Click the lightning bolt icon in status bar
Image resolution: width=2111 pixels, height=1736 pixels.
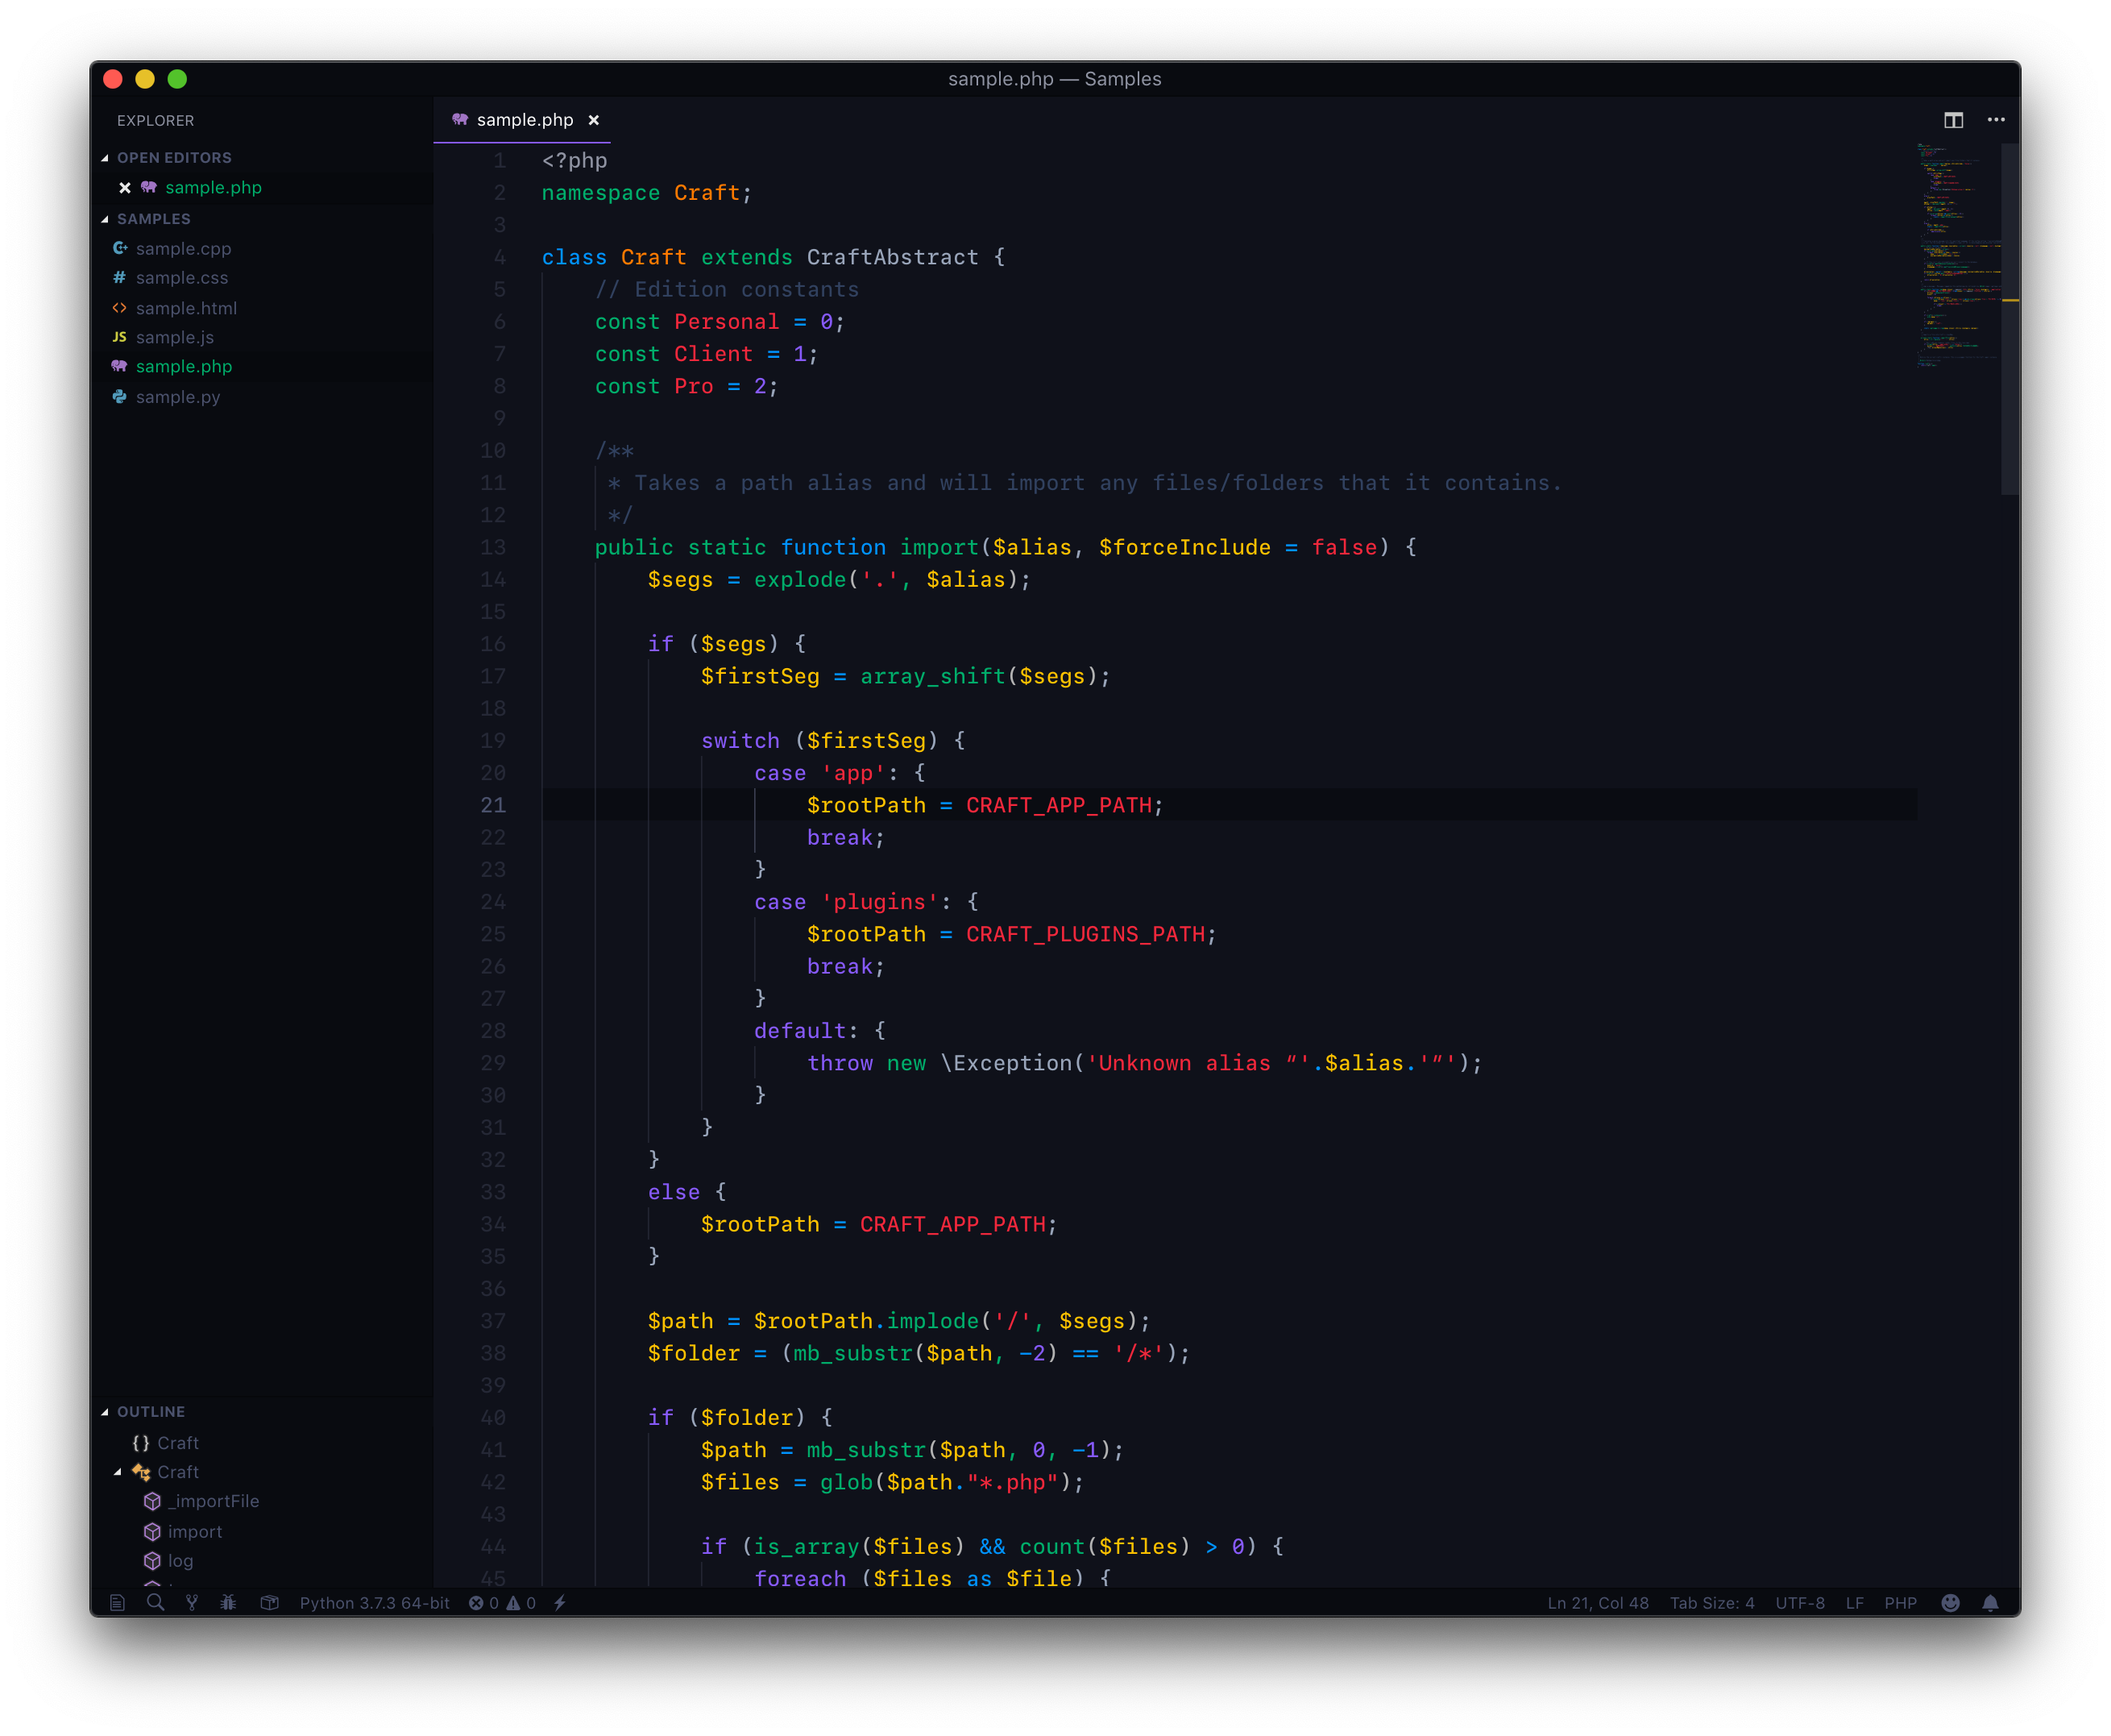(x=561, y=1603)
